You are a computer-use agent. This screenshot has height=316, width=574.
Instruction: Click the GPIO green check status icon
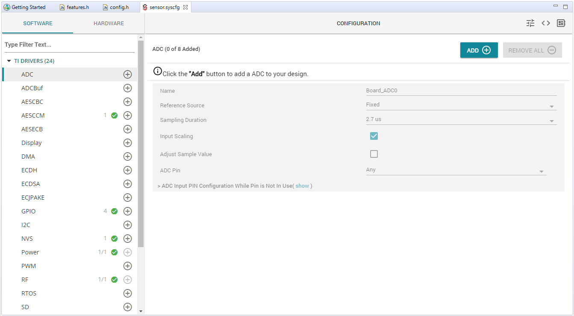click(114, 211)
